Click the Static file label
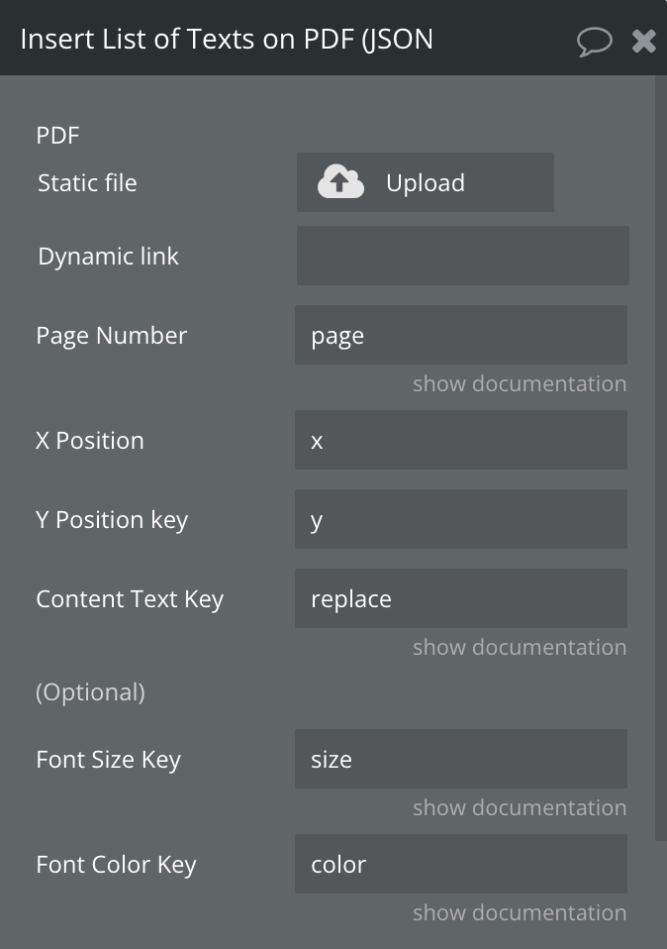667x949 pixels. pos(87,183)
